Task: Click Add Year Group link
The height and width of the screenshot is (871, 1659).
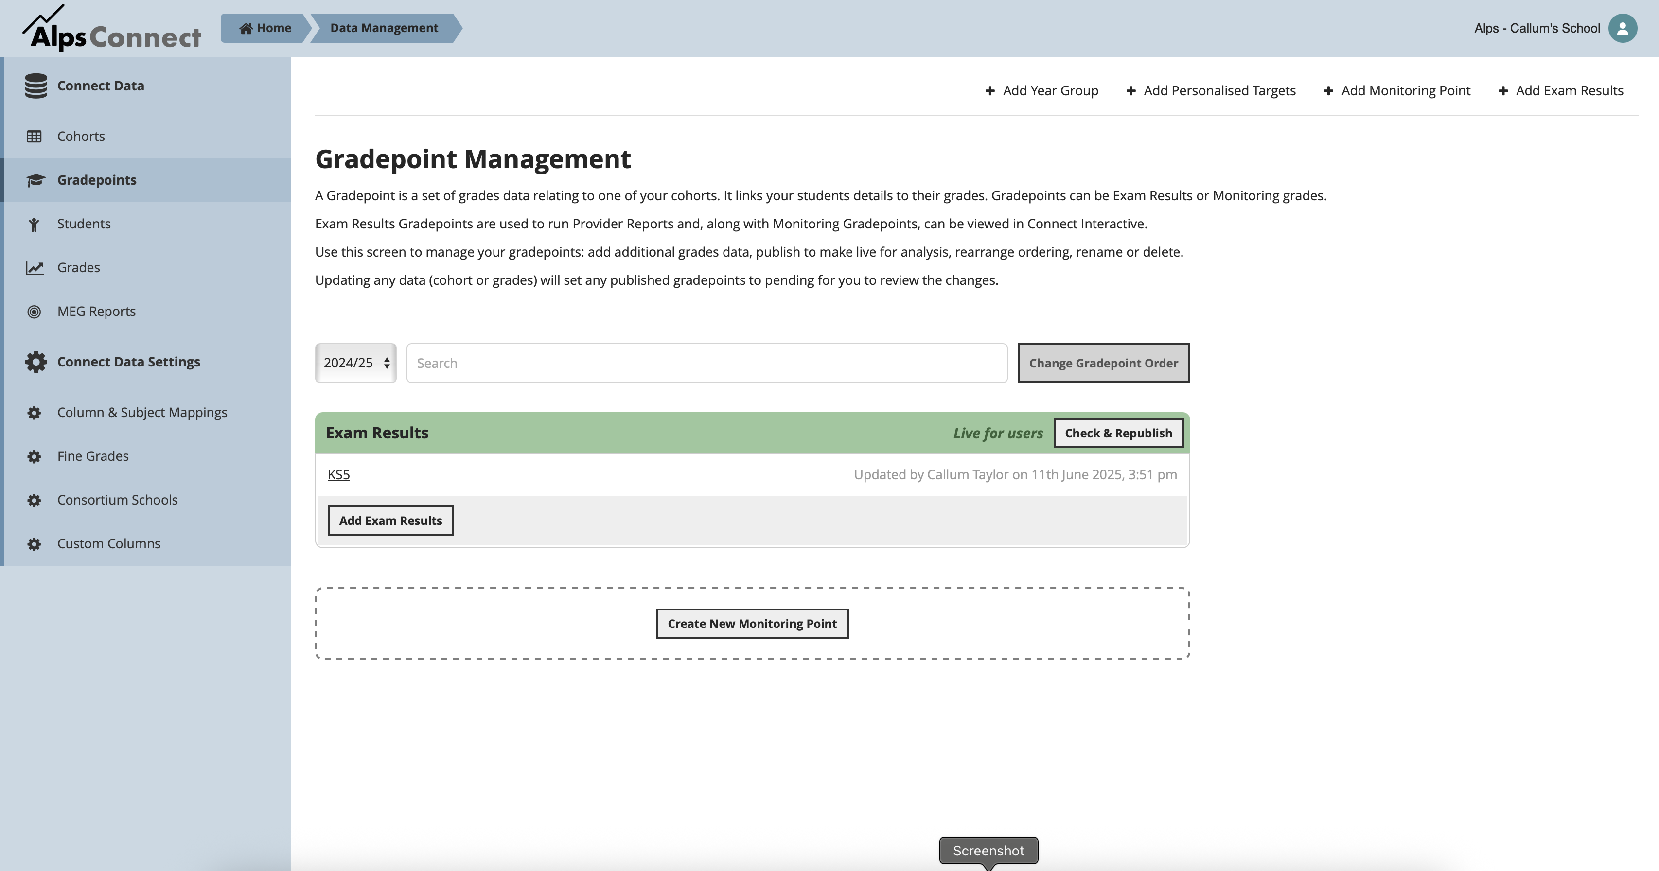Action: pyautogui.click(x=1042, y=91)
